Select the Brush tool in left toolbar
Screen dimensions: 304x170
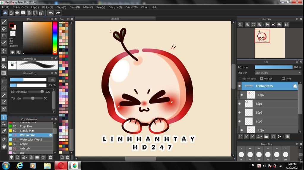click(x=4, y=22)
